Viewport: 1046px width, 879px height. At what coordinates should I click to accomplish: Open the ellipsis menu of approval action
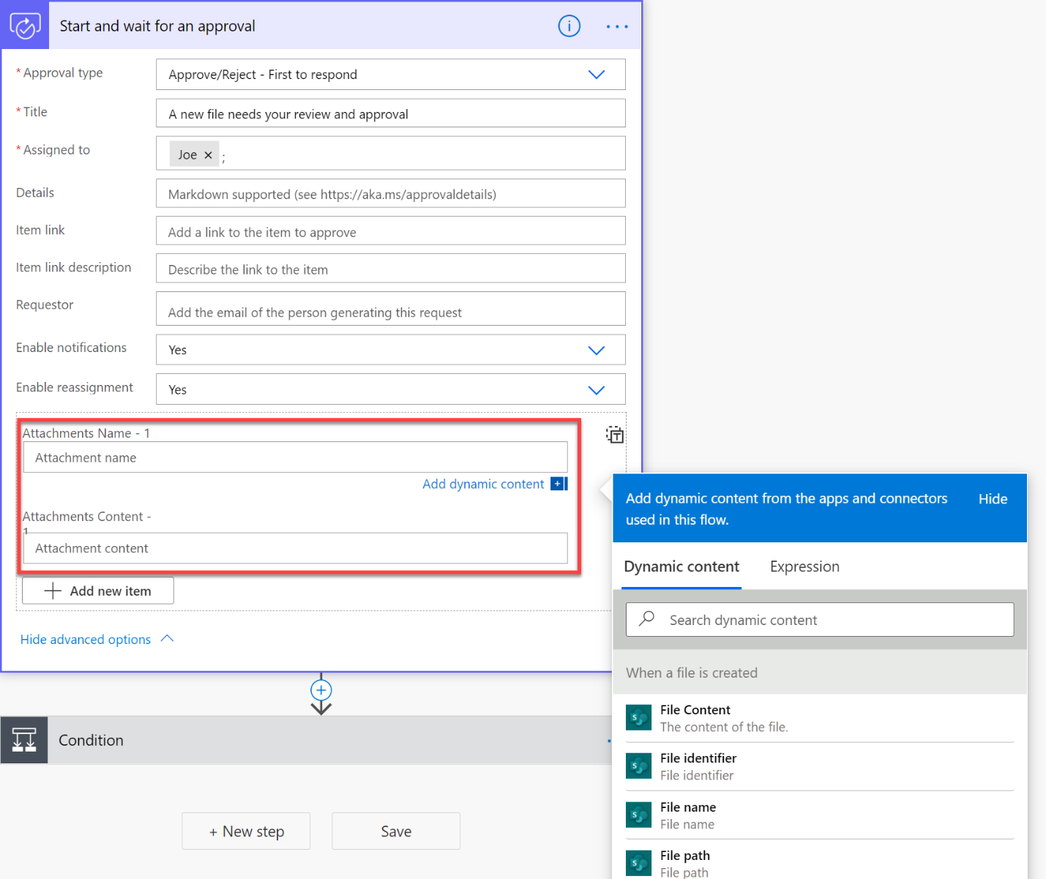coord(617,26)
